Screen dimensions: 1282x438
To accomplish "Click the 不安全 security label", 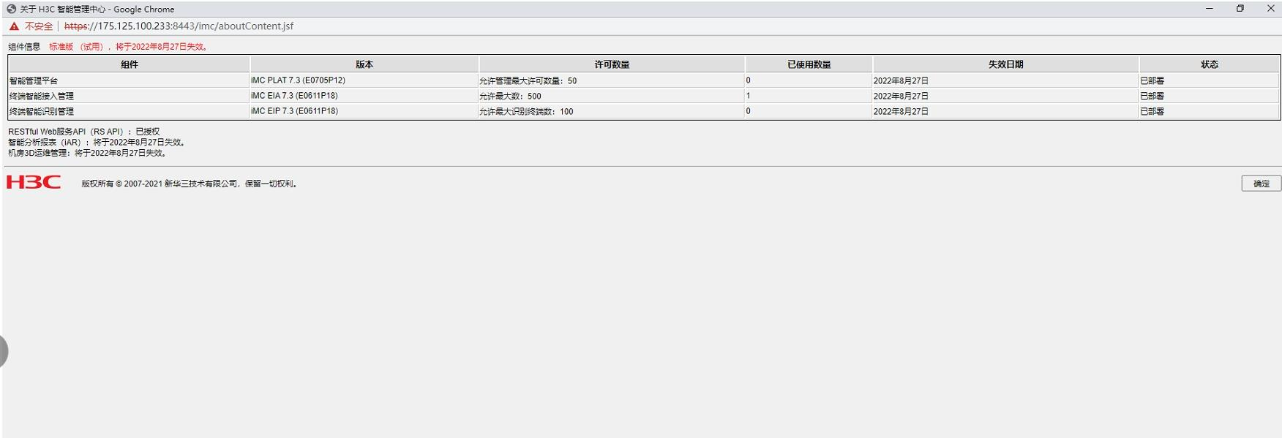I will 39,26.
